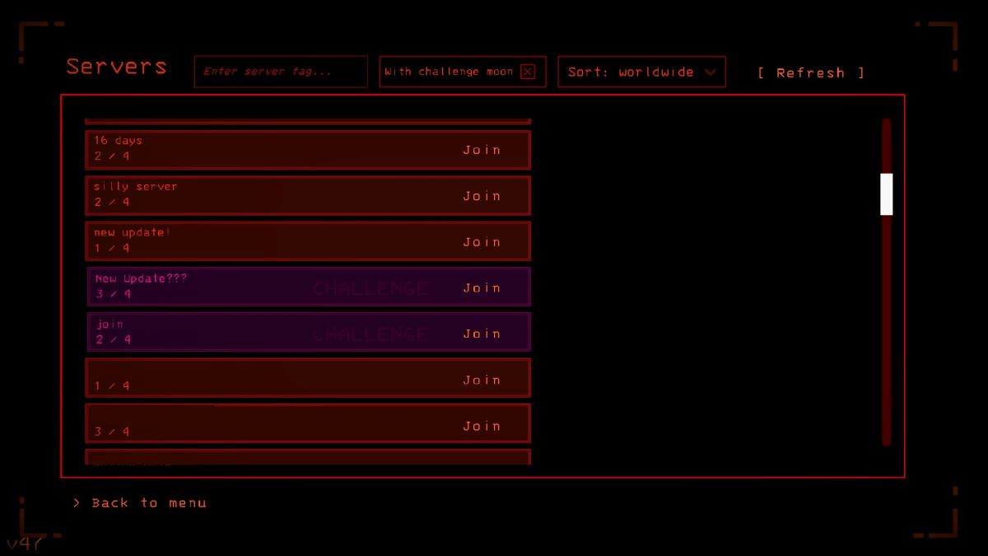Join the "16 days" server
The width and height of the screenshot is (988, 556).
tap(482, 150)
